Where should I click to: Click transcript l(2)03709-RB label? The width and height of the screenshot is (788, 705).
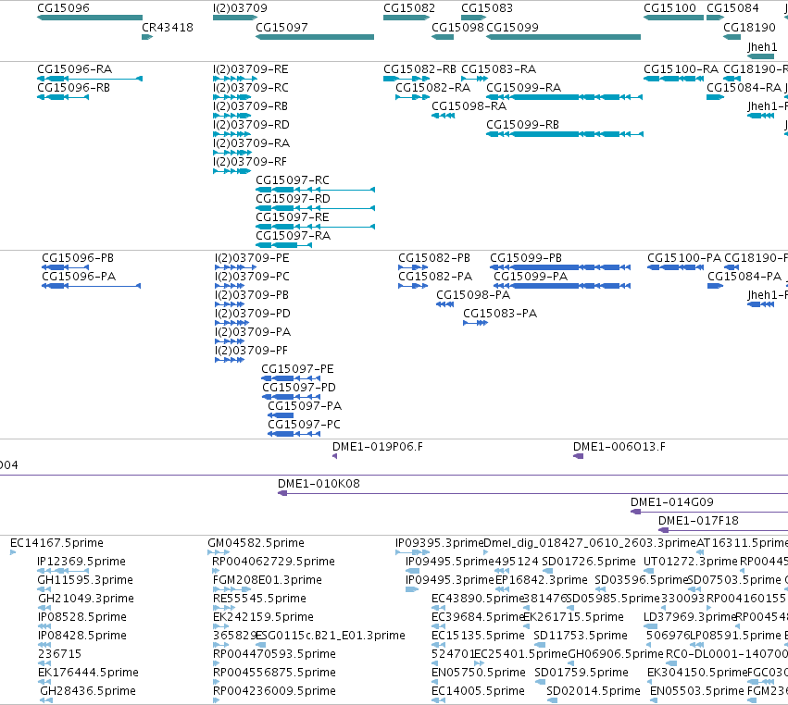pyautogui.click(x=250, y=106)
